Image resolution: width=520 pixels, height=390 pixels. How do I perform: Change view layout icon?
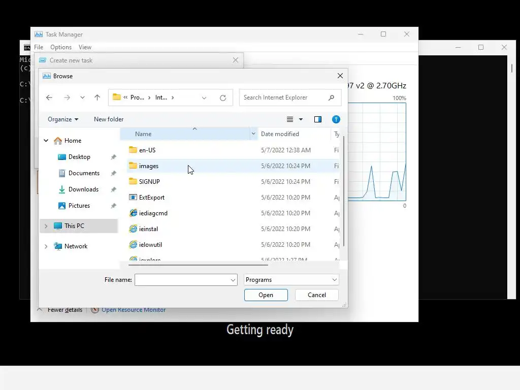coord(290,119)
